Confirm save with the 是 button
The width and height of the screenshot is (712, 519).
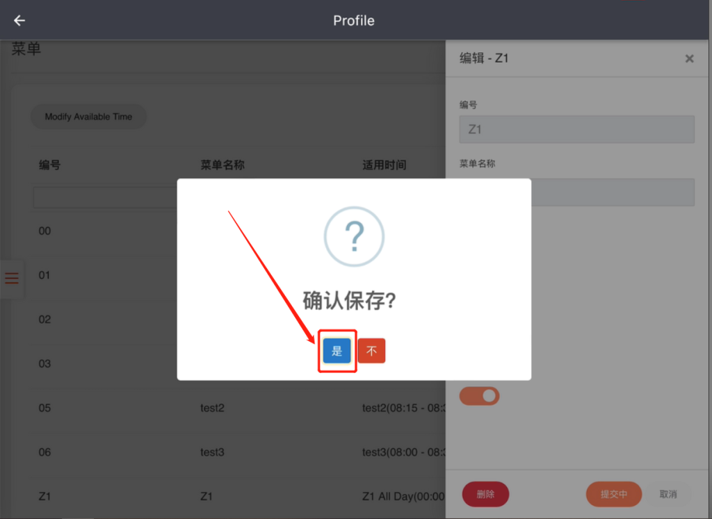click(x=337, y=351)
